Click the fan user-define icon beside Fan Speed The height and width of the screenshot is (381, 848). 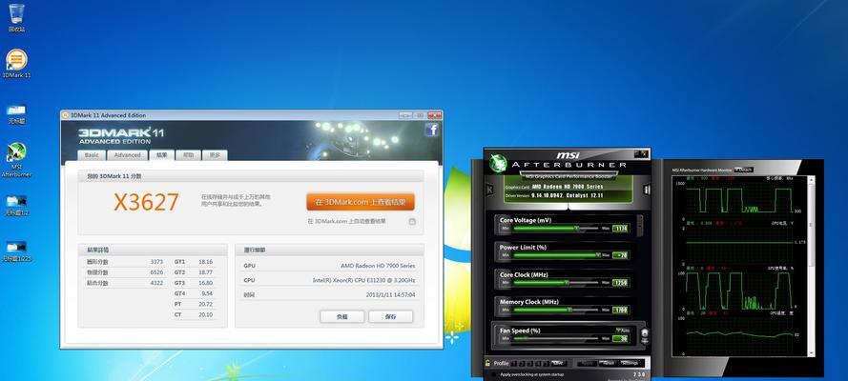(x=645, y=333)
